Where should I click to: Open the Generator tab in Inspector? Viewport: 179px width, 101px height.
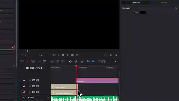tap(136, 3)
